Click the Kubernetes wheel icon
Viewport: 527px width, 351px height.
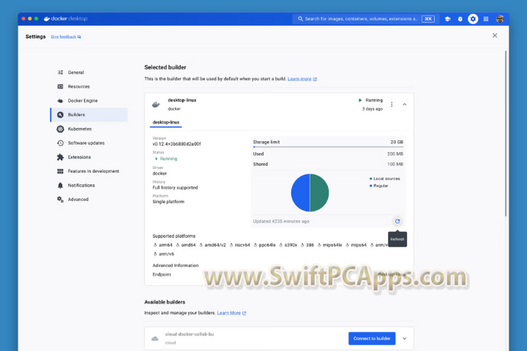[60, 129]
